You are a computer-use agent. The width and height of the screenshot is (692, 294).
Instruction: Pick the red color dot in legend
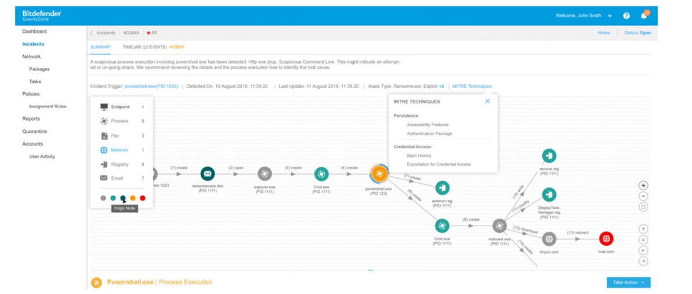tap(143, 198)
